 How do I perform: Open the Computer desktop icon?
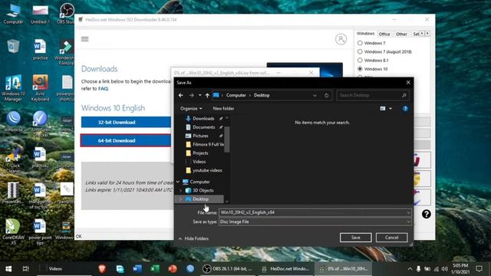tap(13, 14)
